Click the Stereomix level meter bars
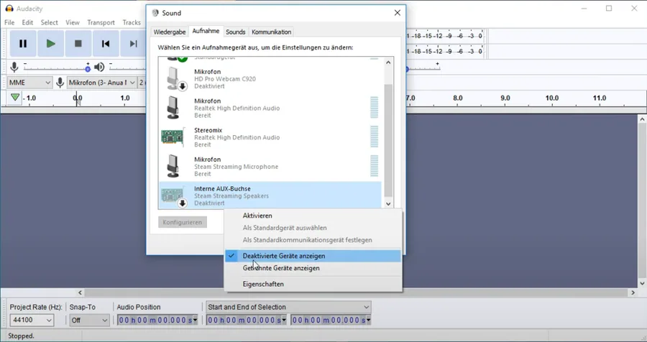This screenshot has width=647, height=342. pos(375,137)
